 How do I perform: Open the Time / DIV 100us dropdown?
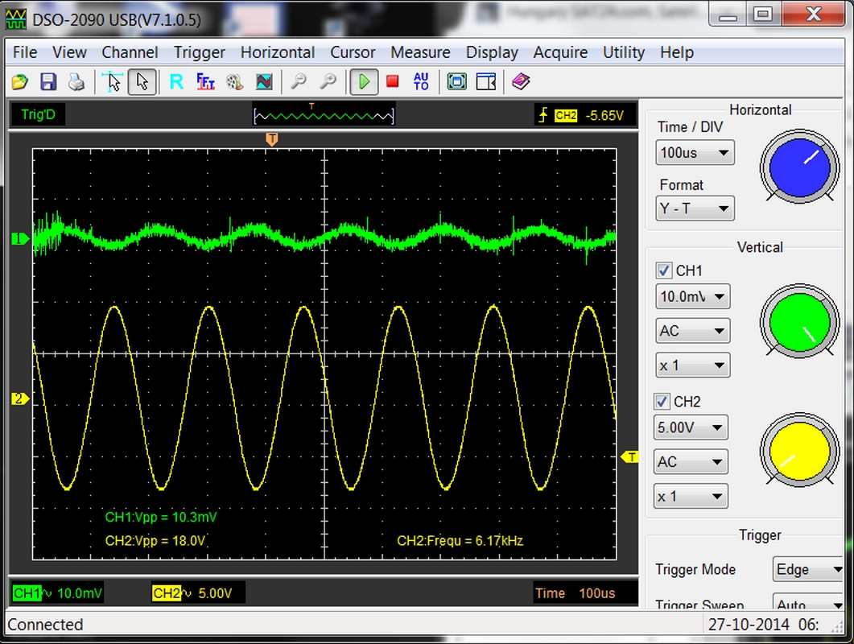(695, 152)
